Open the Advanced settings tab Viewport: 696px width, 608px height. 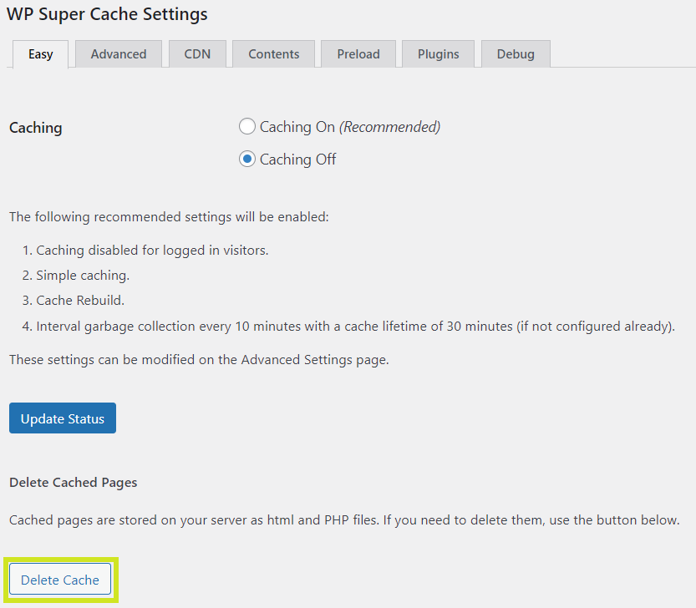(x=118, y=54)
